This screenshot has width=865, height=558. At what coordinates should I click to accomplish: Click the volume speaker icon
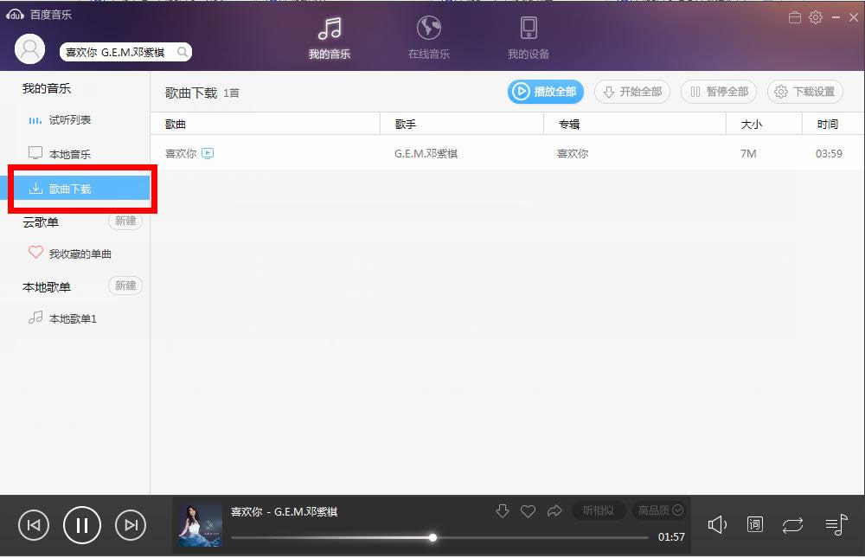click(717, 524)
